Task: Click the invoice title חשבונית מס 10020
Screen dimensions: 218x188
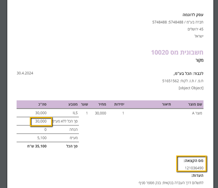Action: pos(177,53)
